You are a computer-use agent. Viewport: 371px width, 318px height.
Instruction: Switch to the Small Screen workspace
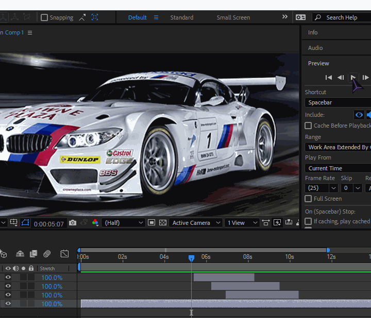click(233, 17)
